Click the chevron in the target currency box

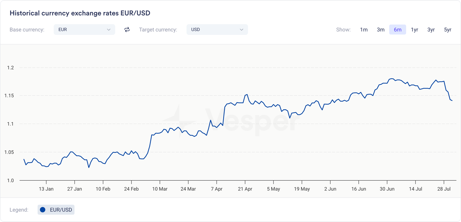point(241,30)
